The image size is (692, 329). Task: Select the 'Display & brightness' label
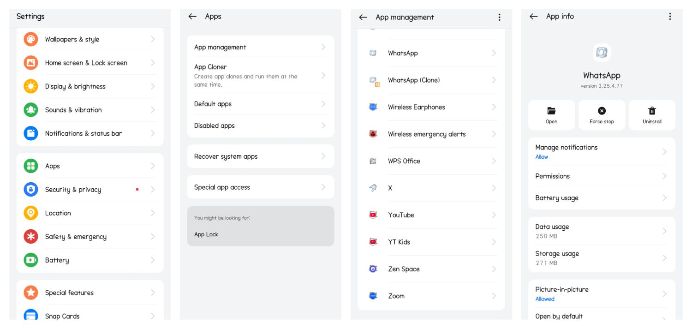[x=75, y=86]
